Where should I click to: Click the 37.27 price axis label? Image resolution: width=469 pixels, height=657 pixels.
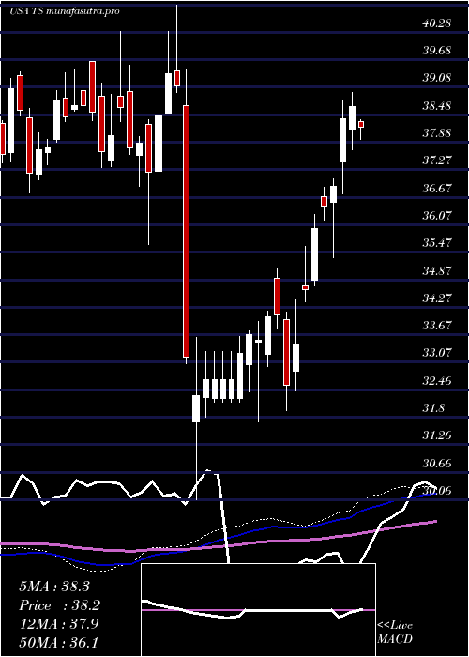coord(437,160)
